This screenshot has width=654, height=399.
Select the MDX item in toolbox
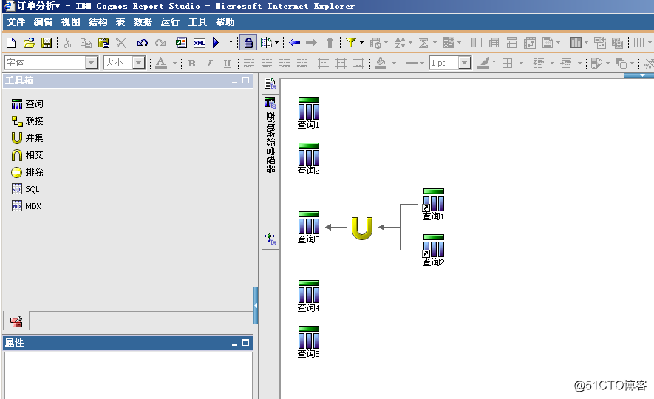tap(27, 206)
